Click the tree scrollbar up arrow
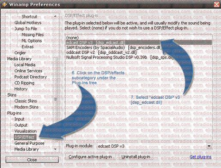 tap(55, 16)
